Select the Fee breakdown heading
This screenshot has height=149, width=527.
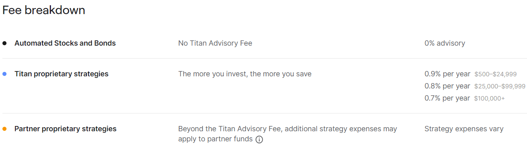[x=44, y=10]
